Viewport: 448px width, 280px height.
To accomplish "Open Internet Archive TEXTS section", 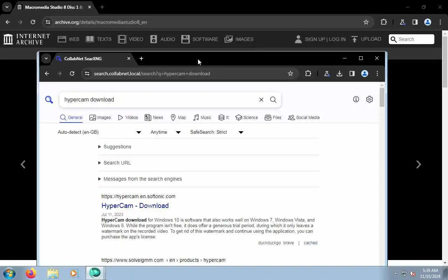I will [x=99, y=39].
